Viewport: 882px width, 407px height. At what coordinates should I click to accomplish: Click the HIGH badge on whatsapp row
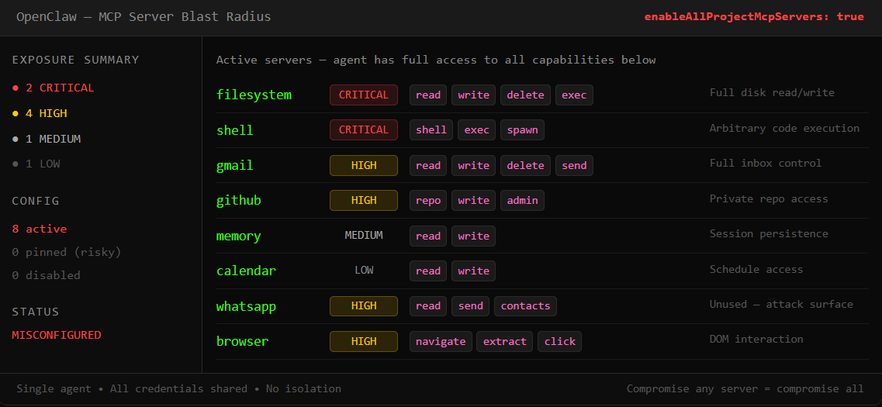tap(363, 305)
